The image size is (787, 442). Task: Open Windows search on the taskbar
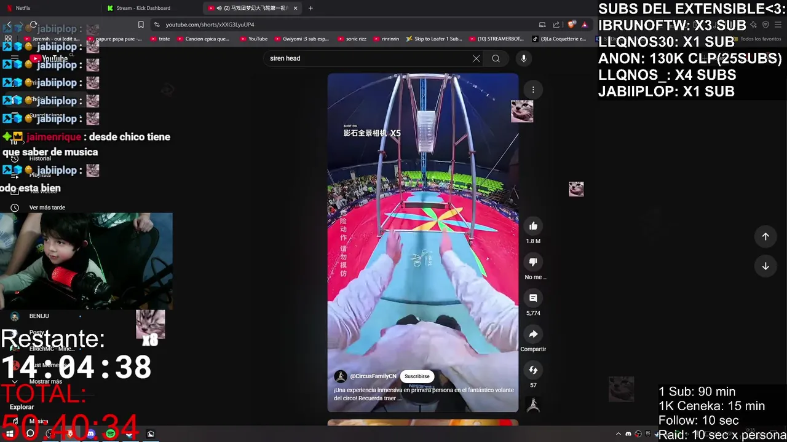coord(30,434)
